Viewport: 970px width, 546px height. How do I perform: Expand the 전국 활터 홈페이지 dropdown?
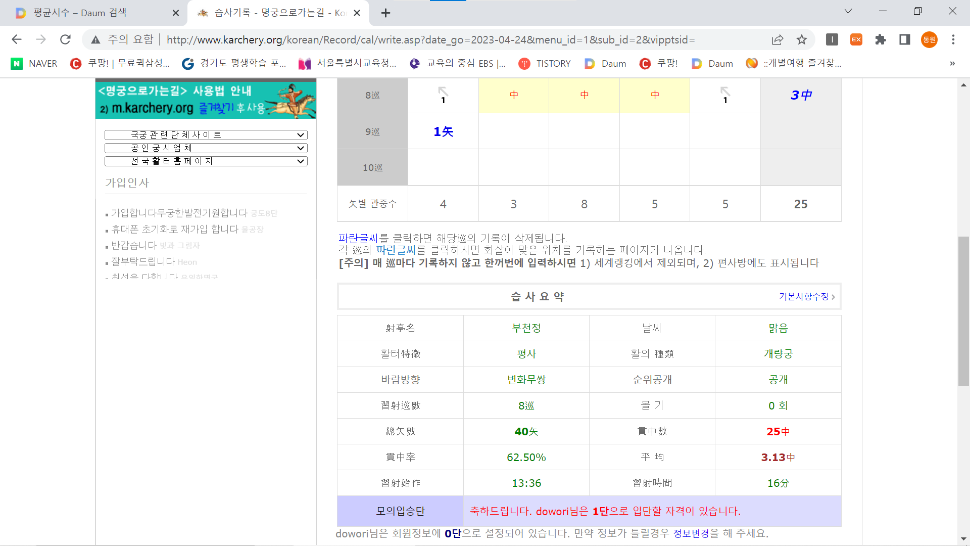[x=206, y=161]
